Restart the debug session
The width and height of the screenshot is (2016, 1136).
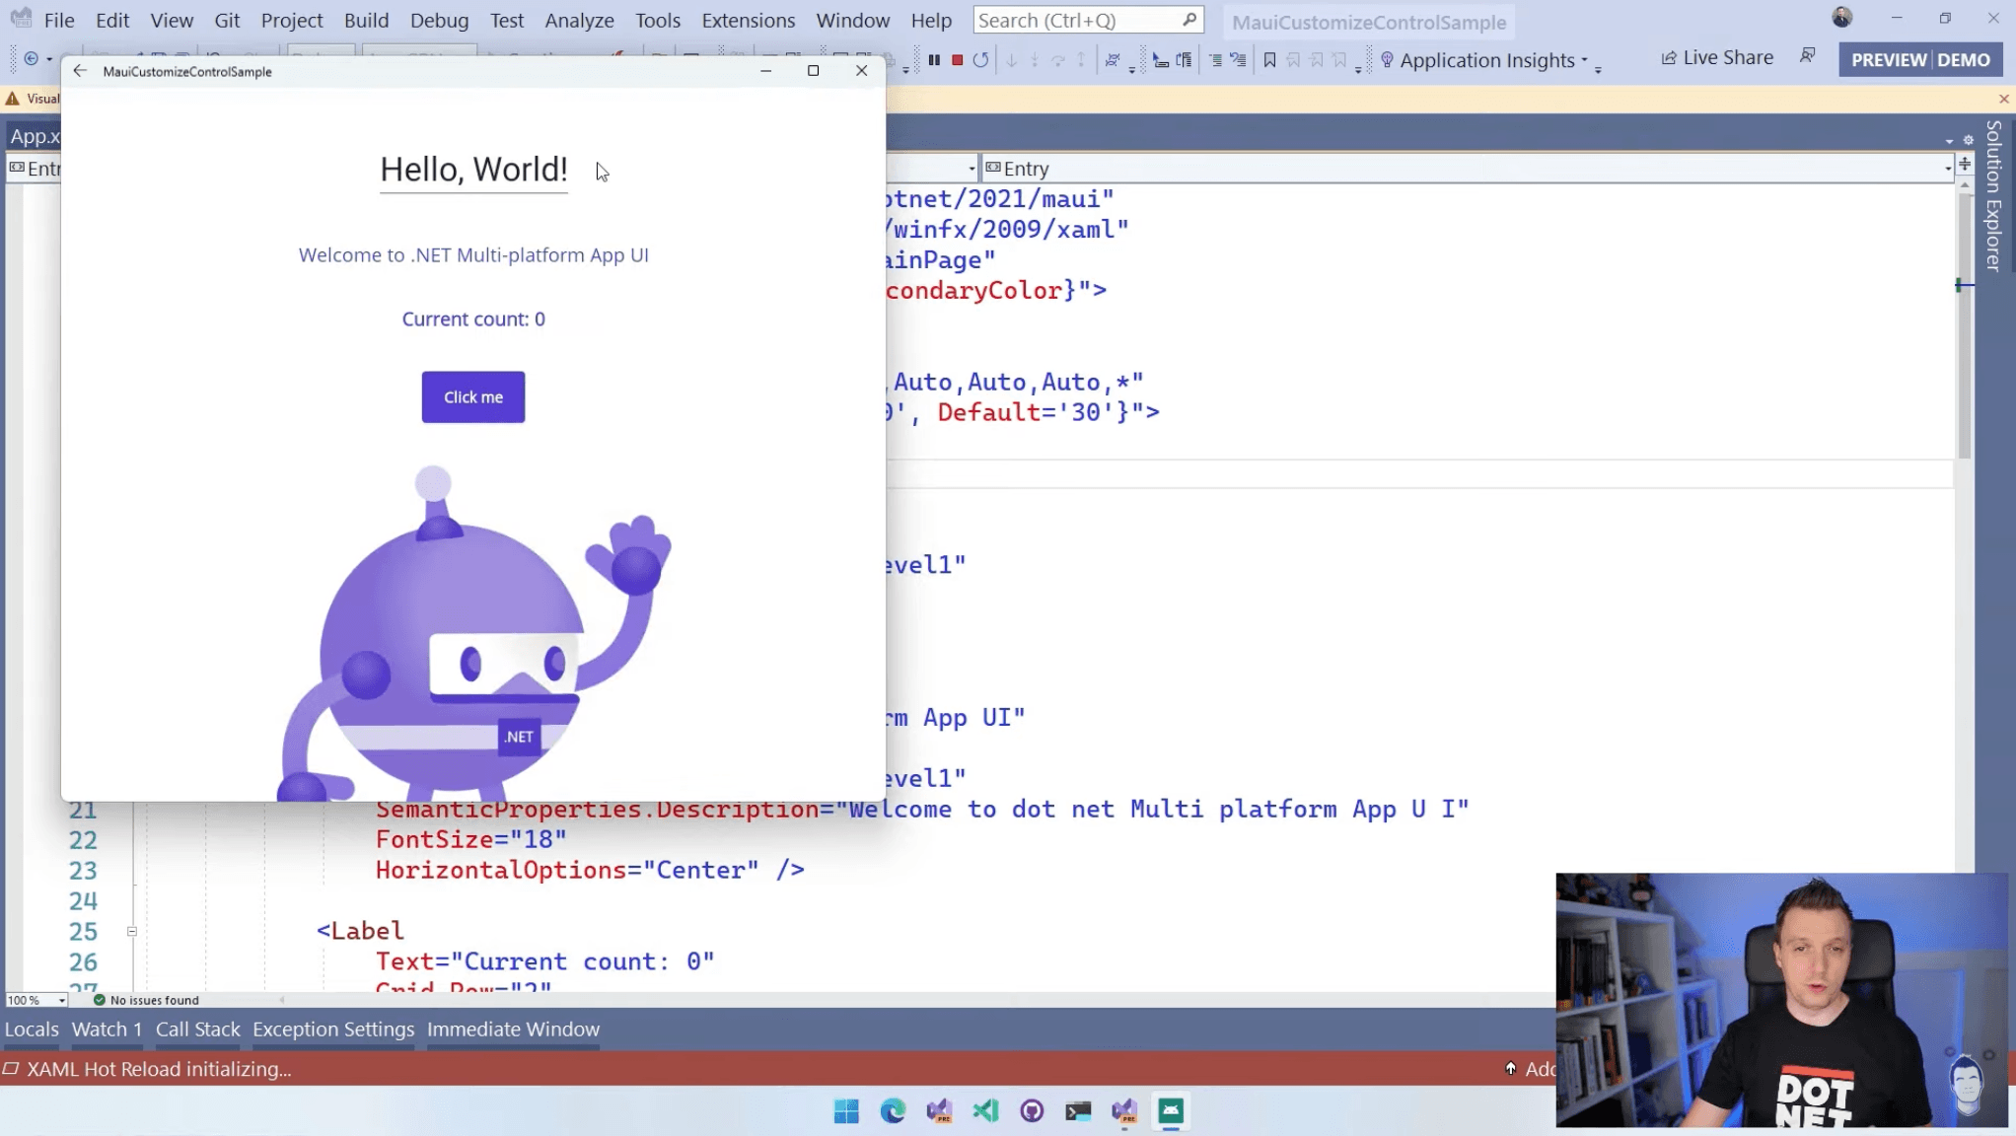980,60
